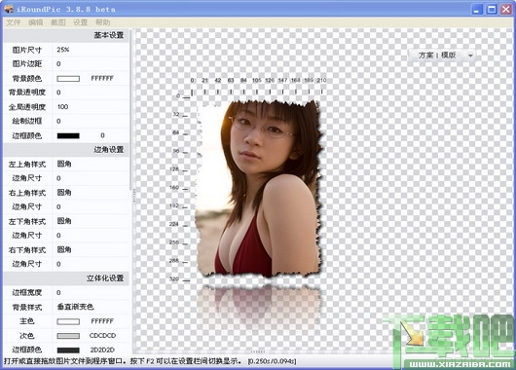This screenshot has width=516, height=370.
Task: Edit 边角尺寸 value under 左上角样式
Action: [x=91, y=178]
